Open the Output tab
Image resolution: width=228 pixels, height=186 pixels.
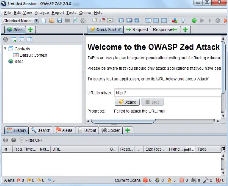tap(87, 130)
